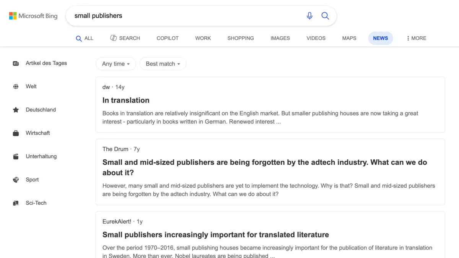
Task: Click the Artikel des Tages newspaper icon
Action: pyautogui.click(x=16, y=63)
